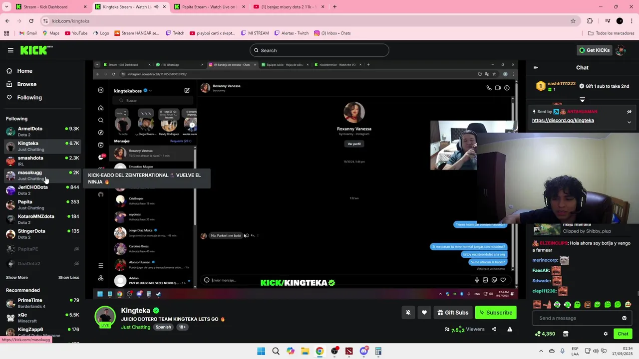Focus the Kick Search field
This screenshot has height=359, width=639.
point(319,50)
